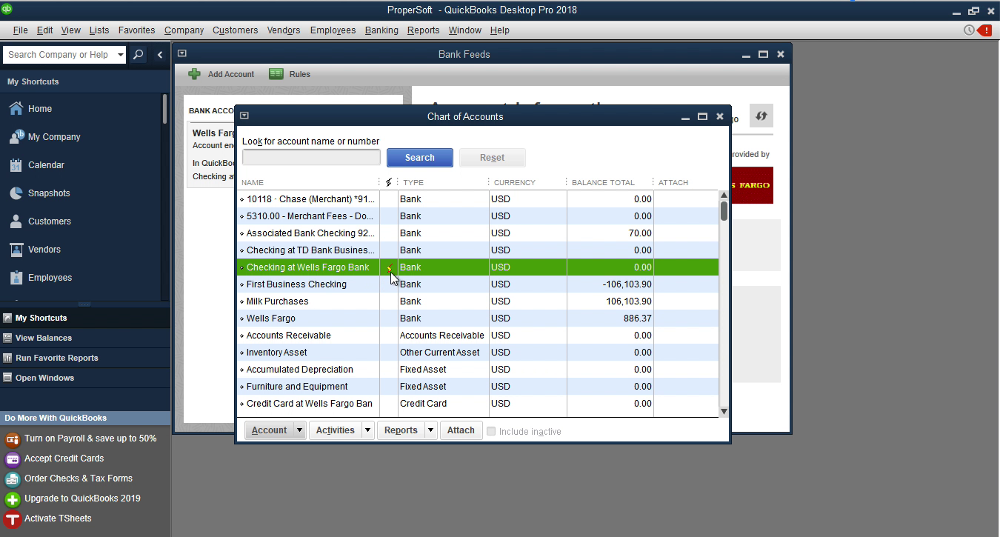The image size is (1000, 537).
Task: Select View Balances in sidebar
Action: pyautogui.click(x=85, y=338)
